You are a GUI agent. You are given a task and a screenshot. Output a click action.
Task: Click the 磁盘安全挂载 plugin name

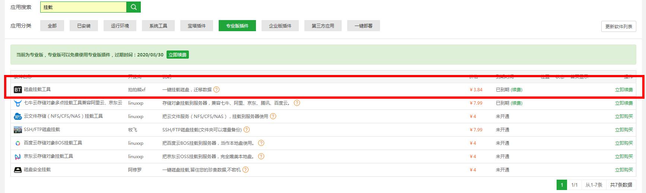(x=37, y=170)
